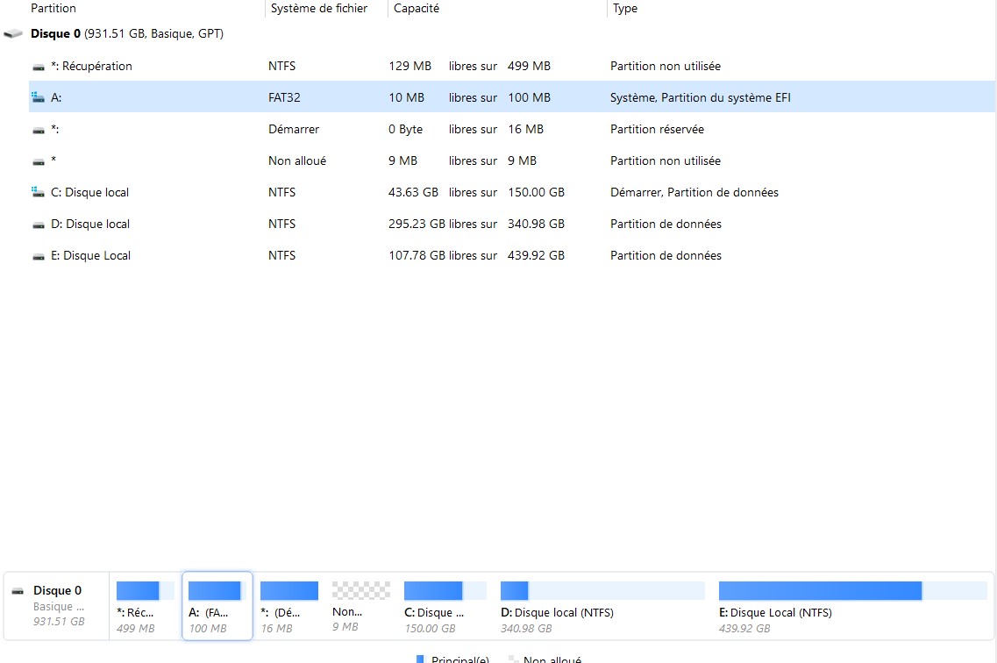Select the *: Récupération partition row
Viewport: 997px width, 663px height.
click(x=512, y=66)
